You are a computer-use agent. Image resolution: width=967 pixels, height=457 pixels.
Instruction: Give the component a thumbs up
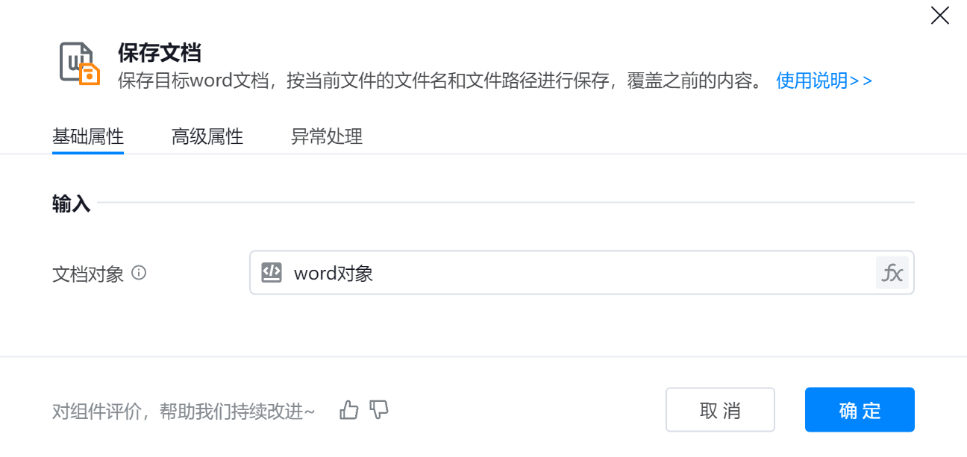click(349, 409)
